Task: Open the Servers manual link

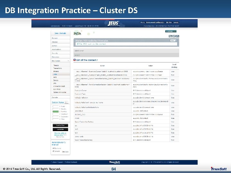Action: [x=57, y=151]
